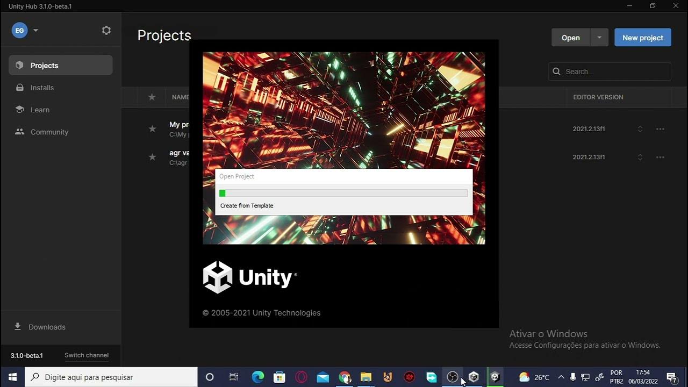
Task: Click the Projects cube icon in sidebar
Action: pyautogui.click(x=20, y=65)
